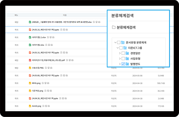Open file 더존색상.png
Screen dimensions: 179x117
pos(38,91)
